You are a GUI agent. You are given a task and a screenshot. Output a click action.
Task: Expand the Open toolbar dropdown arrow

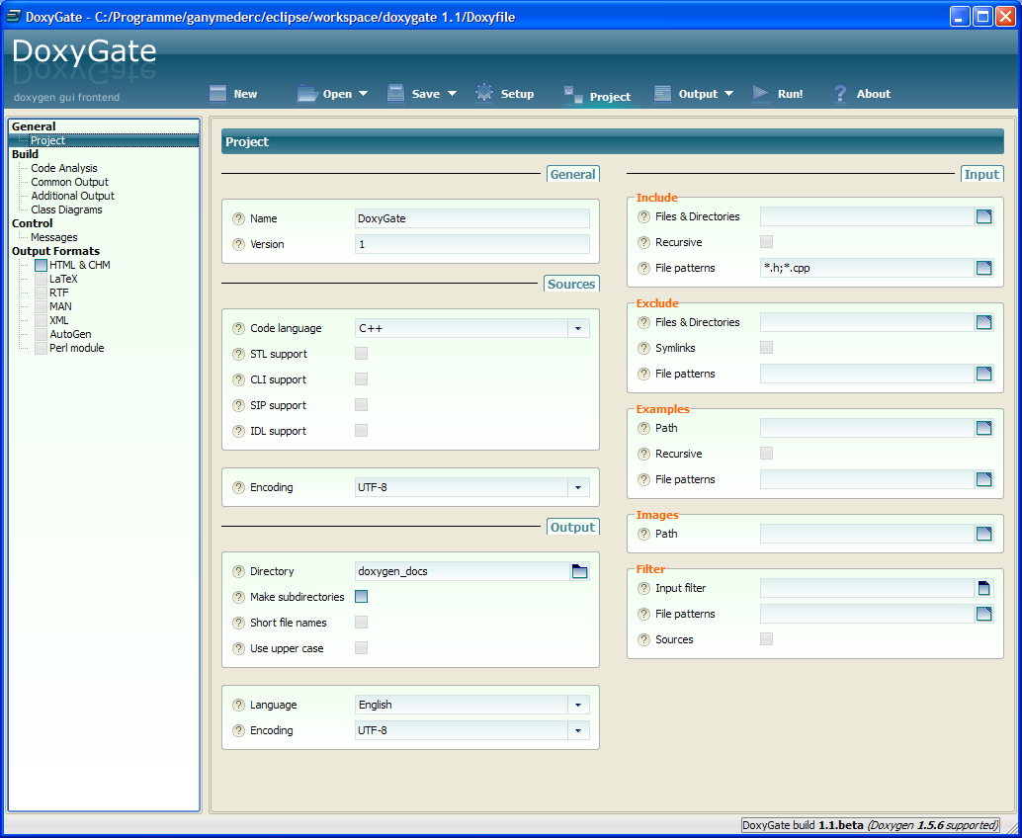[x=363, y=94]
